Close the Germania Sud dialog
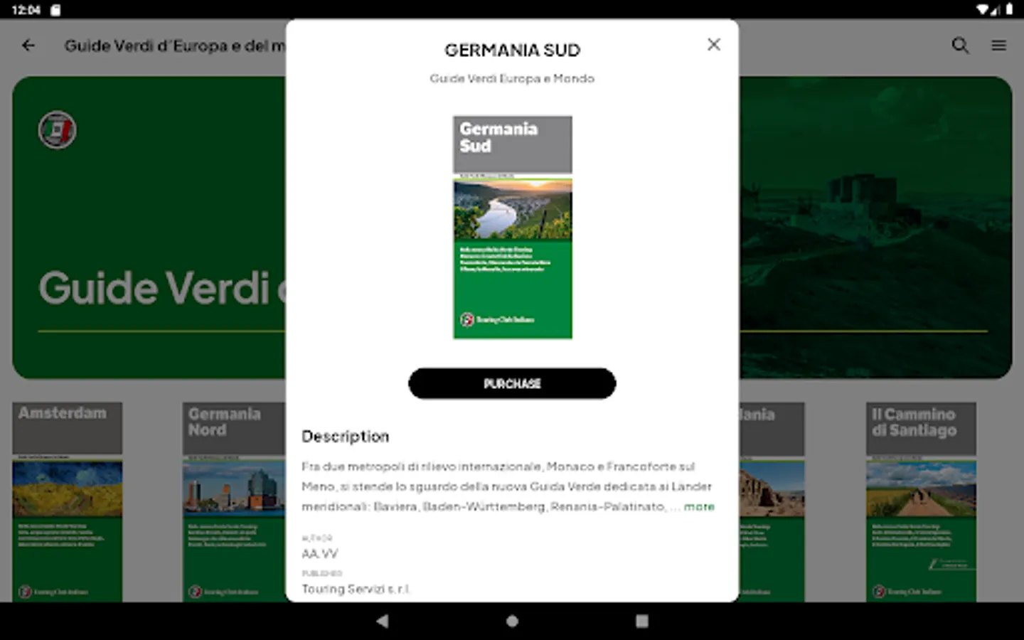The height and width of the screenshot is (640, 1024). (x=714, y=45)
